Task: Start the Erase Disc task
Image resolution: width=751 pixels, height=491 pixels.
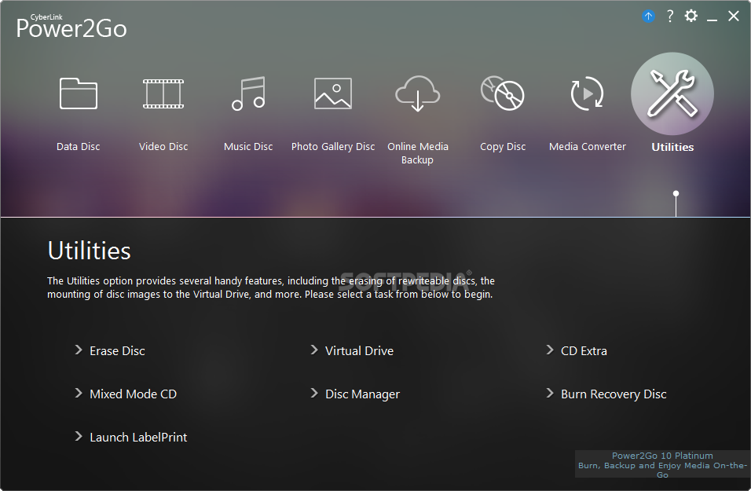Action: [x=117, y=351]
